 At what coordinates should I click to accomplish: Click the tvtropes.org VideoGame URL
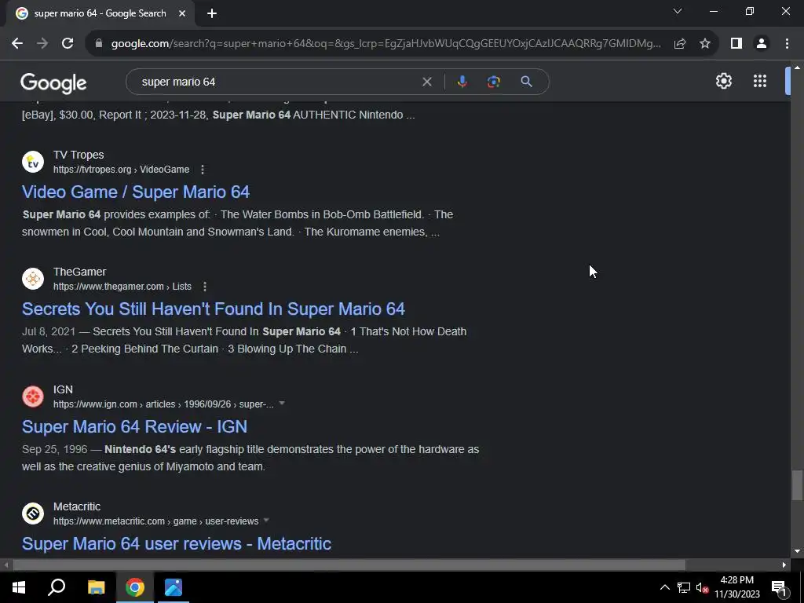coord(121,170)
